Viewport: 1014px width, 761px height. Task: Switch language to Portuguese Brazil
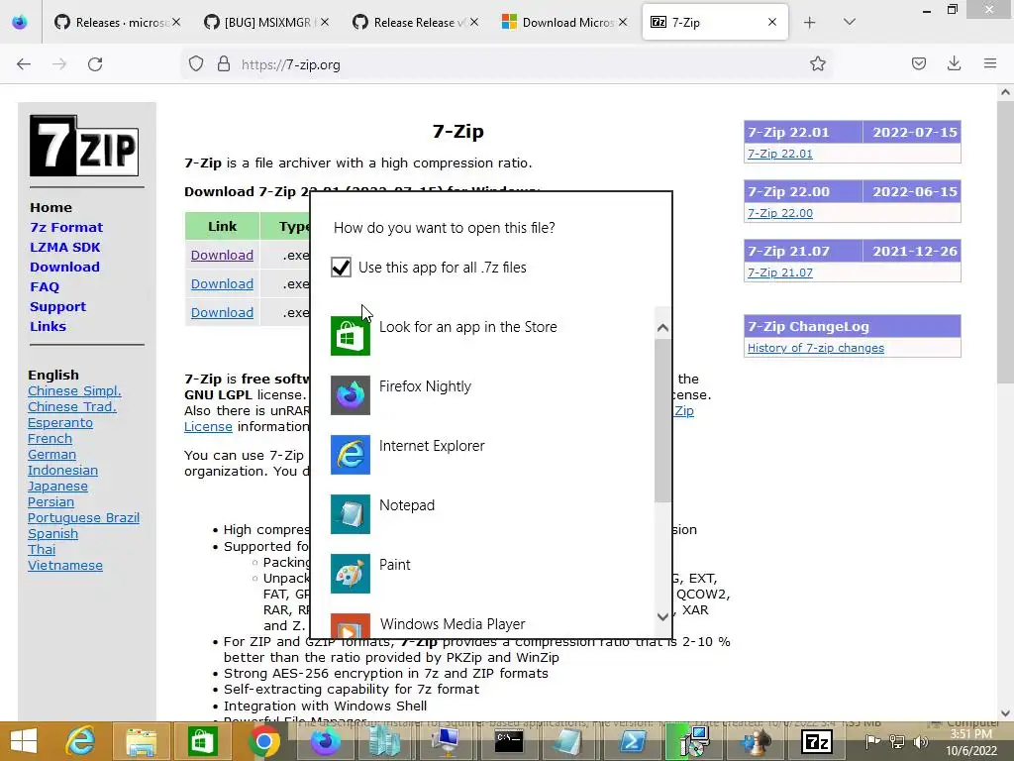pyautogui.click(x=83, y=517)
